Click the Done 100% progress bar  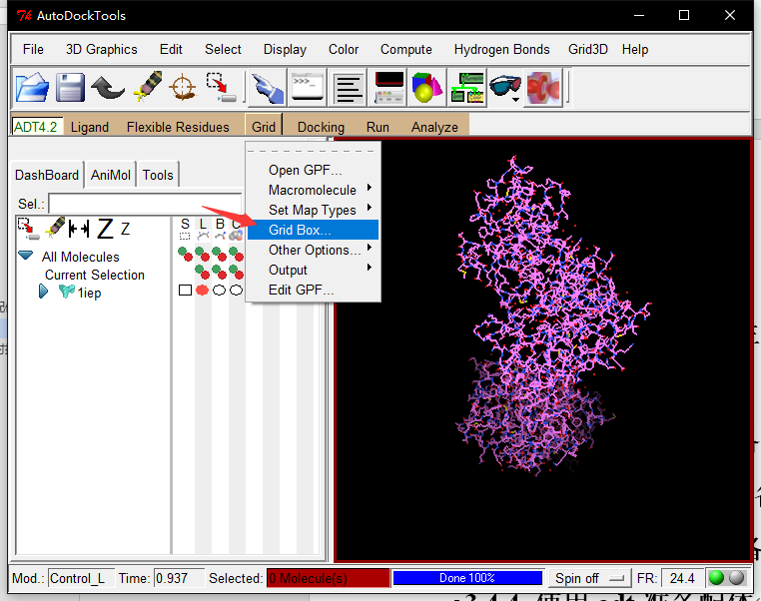click(x=467, y=578)
